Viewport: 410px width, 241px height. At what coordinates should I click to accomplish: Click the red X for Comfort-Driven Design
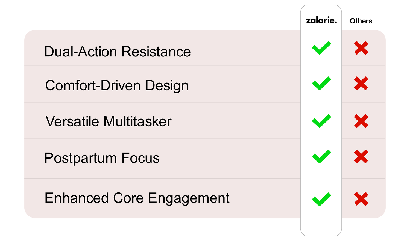point(361,84)
